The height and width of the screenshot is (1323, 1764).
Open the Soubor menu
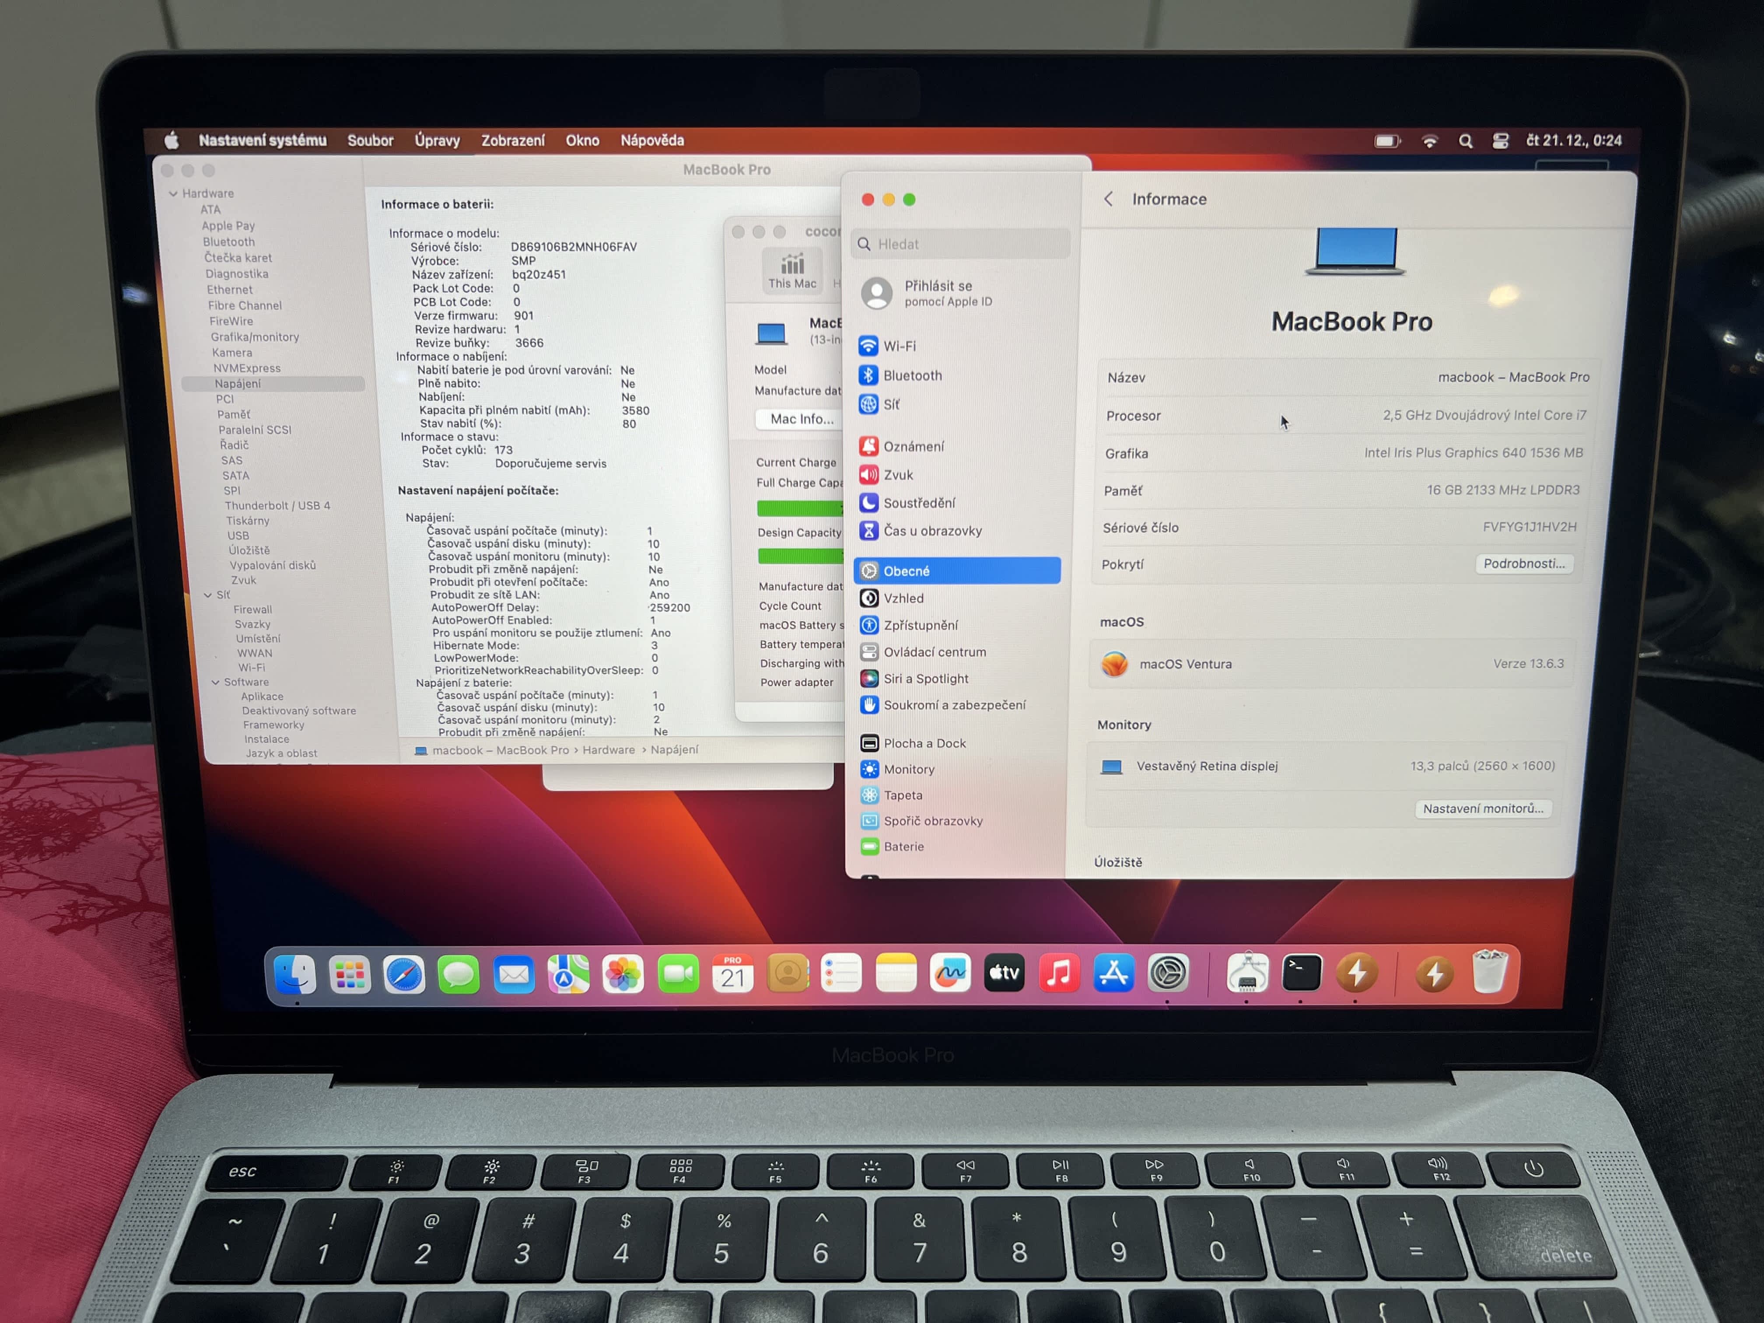370,140
